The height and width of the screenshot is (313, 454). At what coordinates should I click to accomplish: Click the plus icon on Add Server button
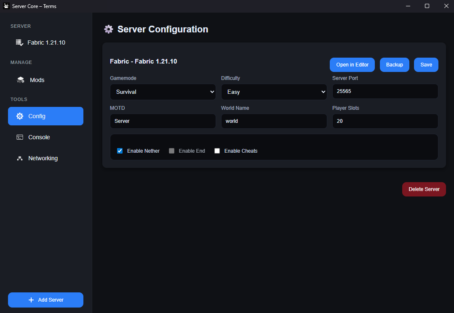point(31,300)
